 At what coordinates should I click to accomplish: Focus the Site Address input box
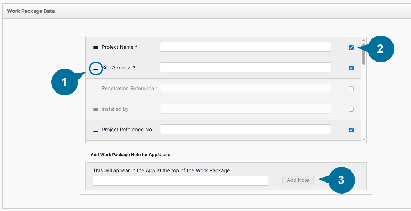[x=245, y=67]
